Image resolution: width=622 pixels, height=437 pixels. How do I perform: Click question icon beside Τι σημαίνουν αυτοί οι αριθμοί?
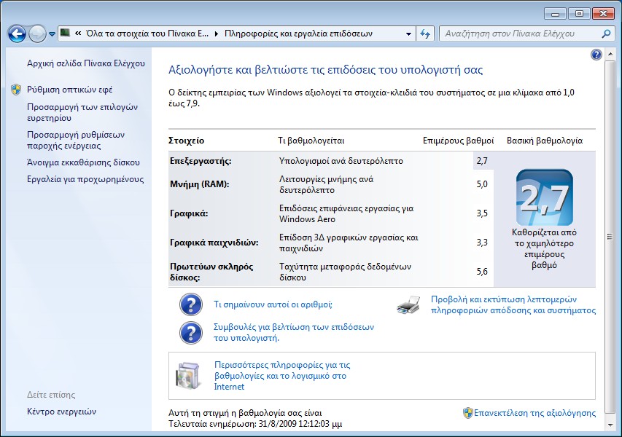pyautogui.click(x=191, y=304)
